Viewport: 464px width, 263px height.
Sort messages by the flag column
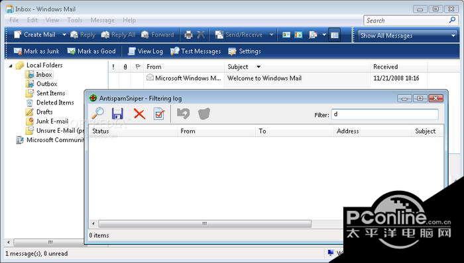[x=138, y=67]
